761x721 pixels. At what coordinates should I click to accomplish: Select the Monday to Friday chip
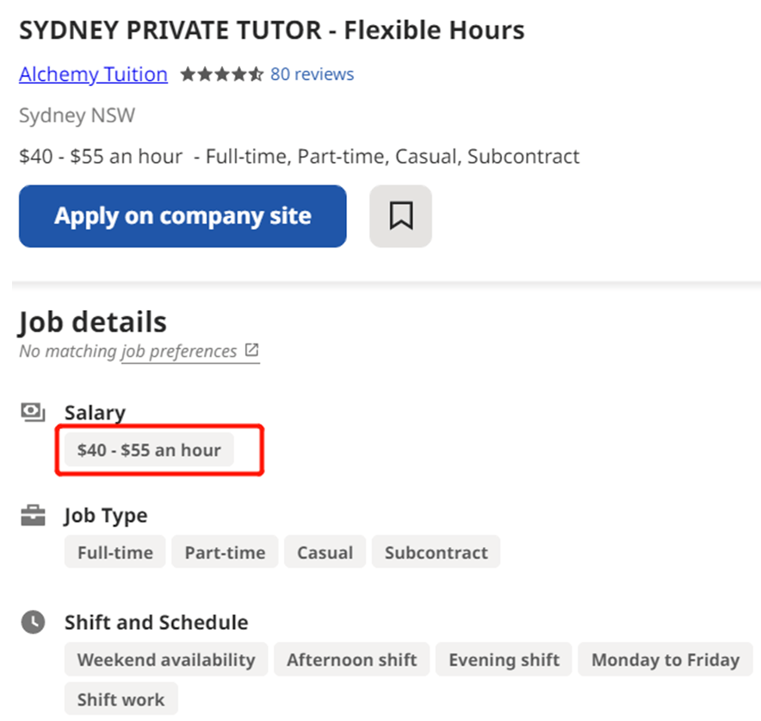[x=665, y=659]
